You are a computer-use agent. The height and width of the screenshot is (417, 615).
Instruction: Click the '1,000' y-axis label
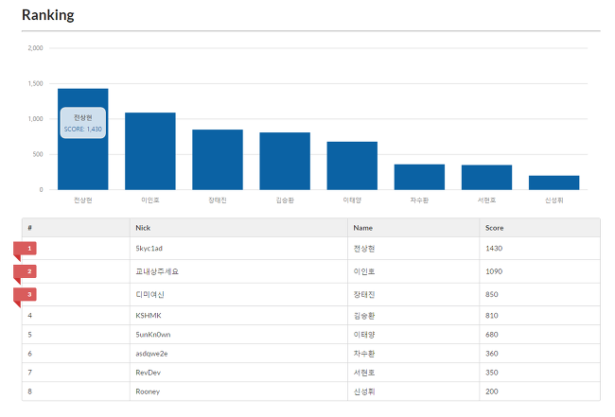[x=35, y=119]
